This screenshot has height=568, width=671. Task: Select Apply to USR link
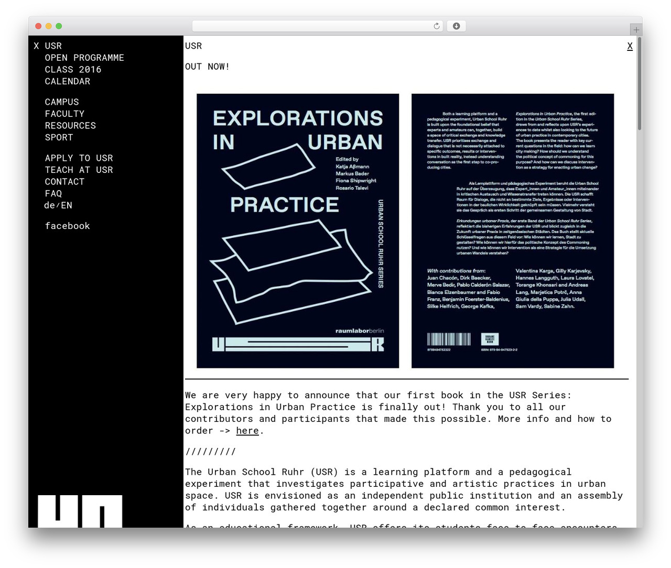click(x=79, y=158)
